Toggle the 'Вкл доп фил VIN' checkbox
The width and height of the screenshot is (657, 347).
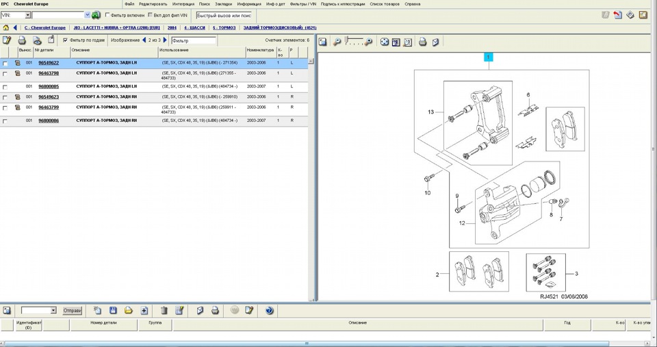tap(151, 14)
